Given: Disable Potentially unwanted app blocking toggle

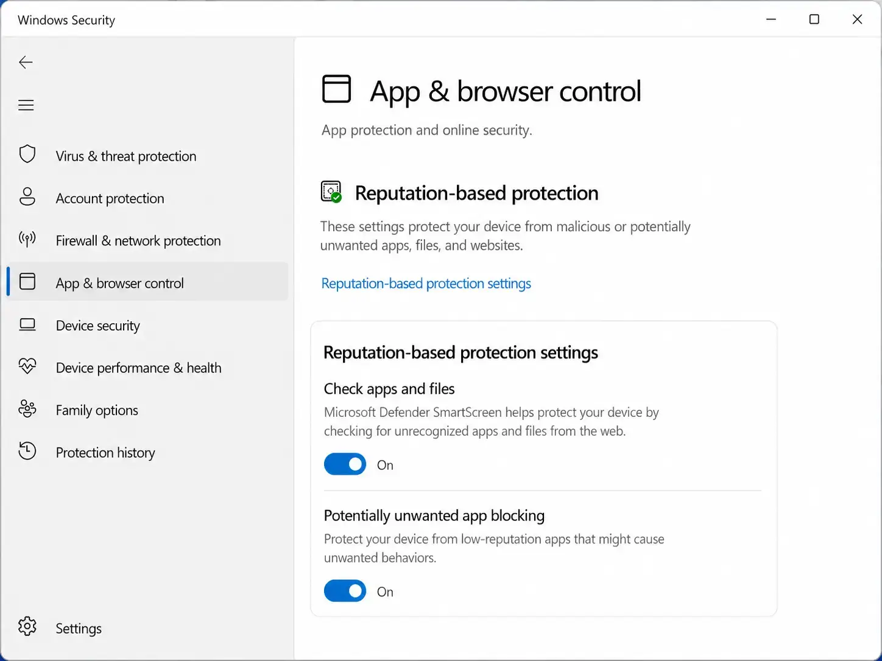Looking at the screenshot, I should click(345, 591).
